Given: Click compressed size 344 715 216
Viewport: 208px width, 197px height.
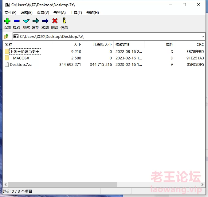Looking at the screenshot, I should [101, 65].
